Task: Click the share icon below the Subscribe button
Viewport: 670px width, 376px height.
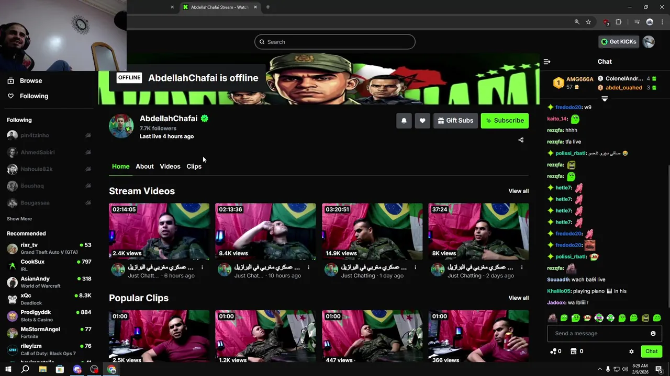Action: click(521, 140)
